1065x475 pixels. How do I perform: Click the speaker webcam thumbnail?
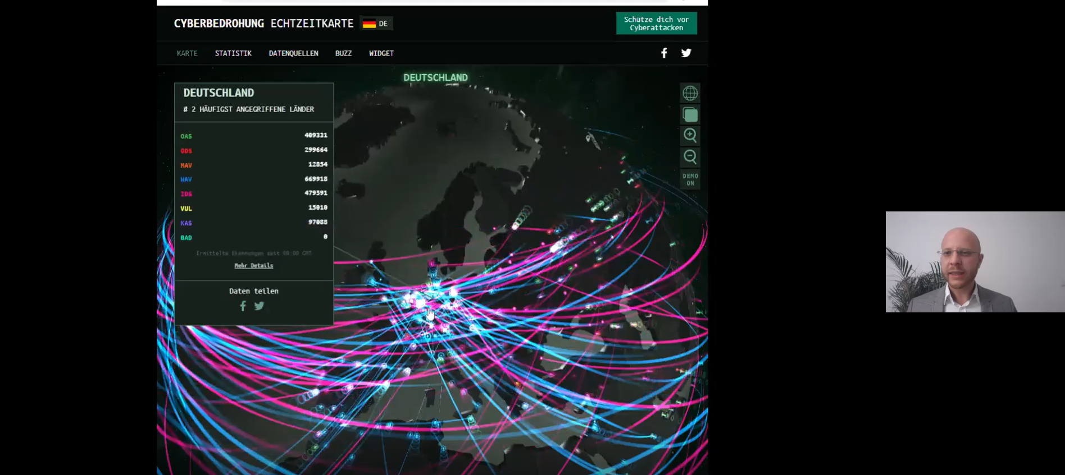coord(975,262)
